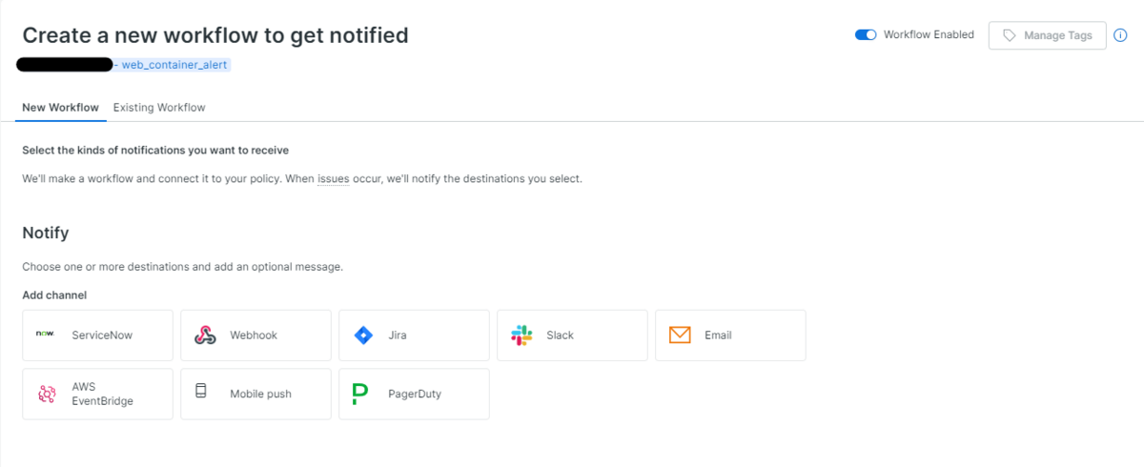Choose the Email channel card
Screen dimensions: 1144x467
730,335
